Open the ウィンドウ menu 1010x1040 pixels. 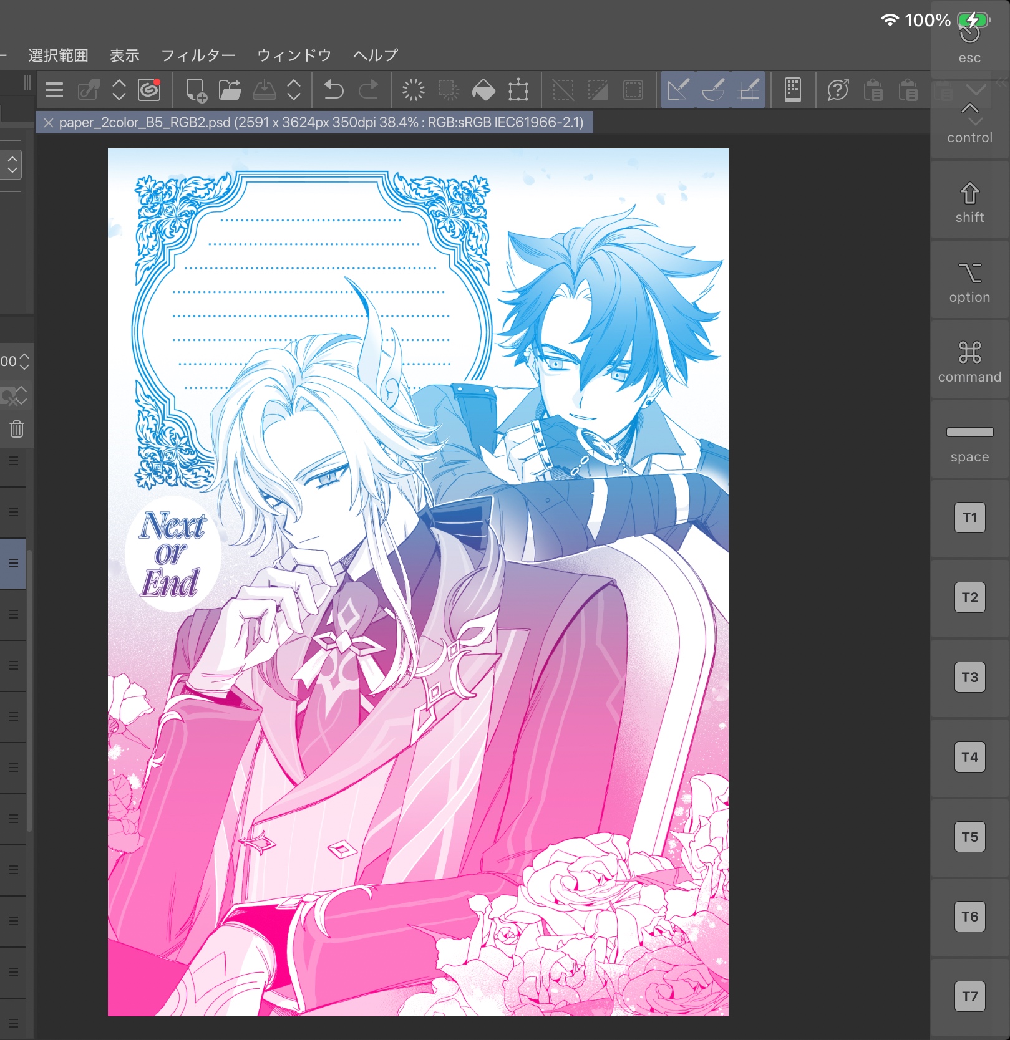click(x=294, y=55)
